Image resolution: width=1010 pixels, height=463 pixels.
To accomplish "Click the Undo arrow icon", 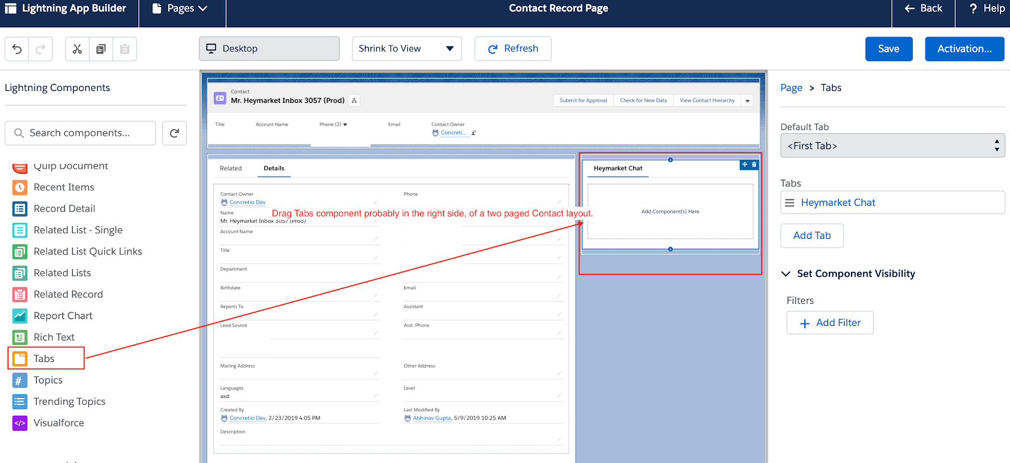I will (x=17, y=49).
